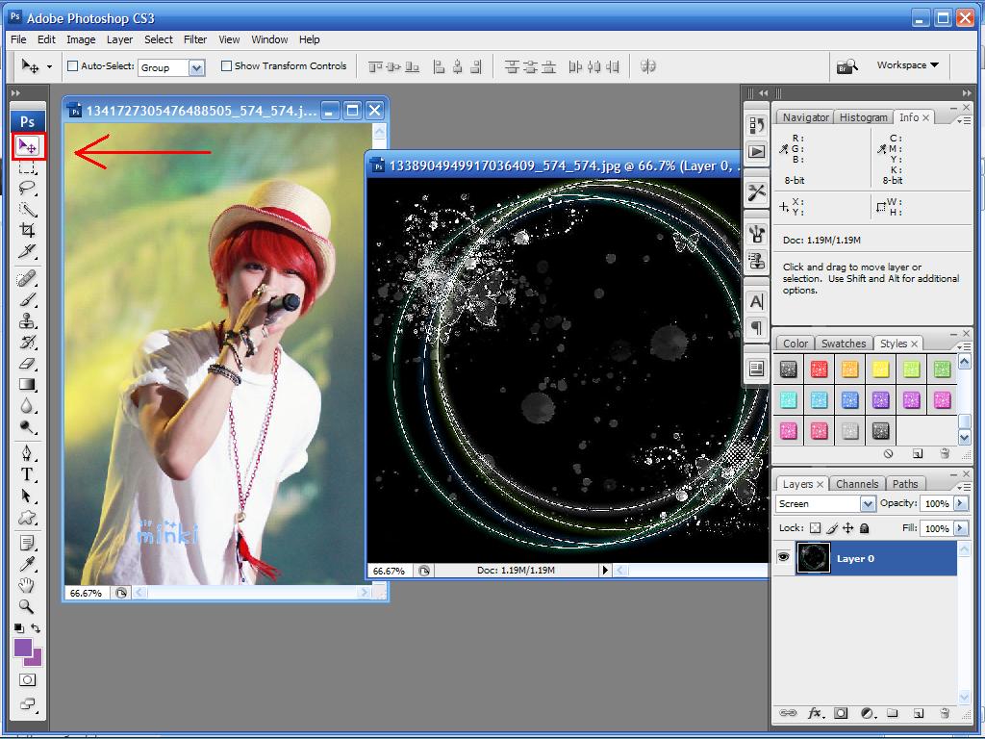Hide Layer 0 using eye icon

click(x=784, y=558)
